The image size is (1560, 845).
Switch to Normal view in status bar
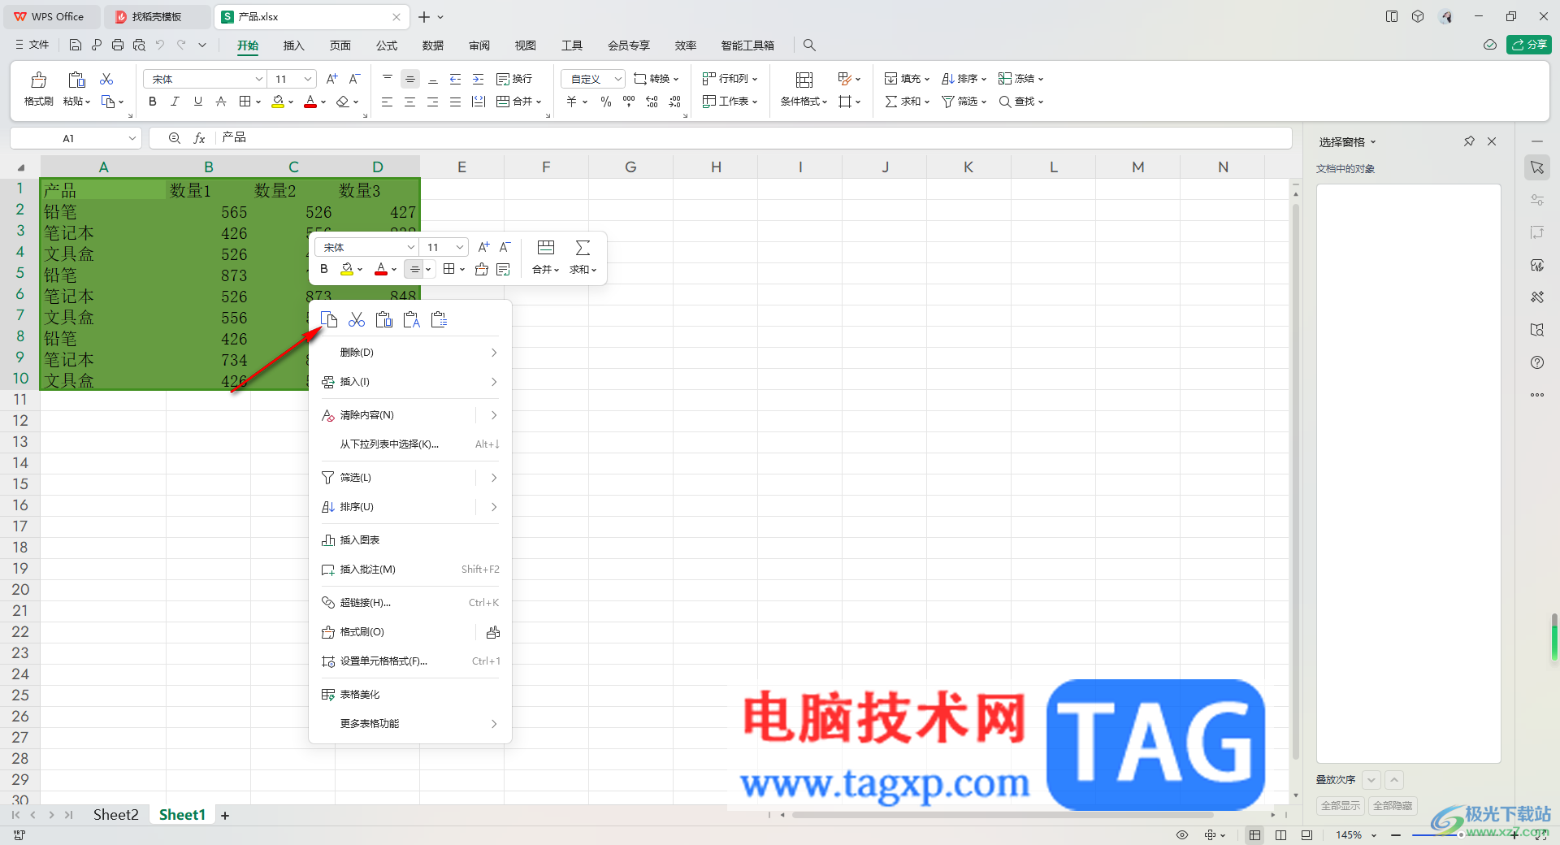pos(1255,834)
